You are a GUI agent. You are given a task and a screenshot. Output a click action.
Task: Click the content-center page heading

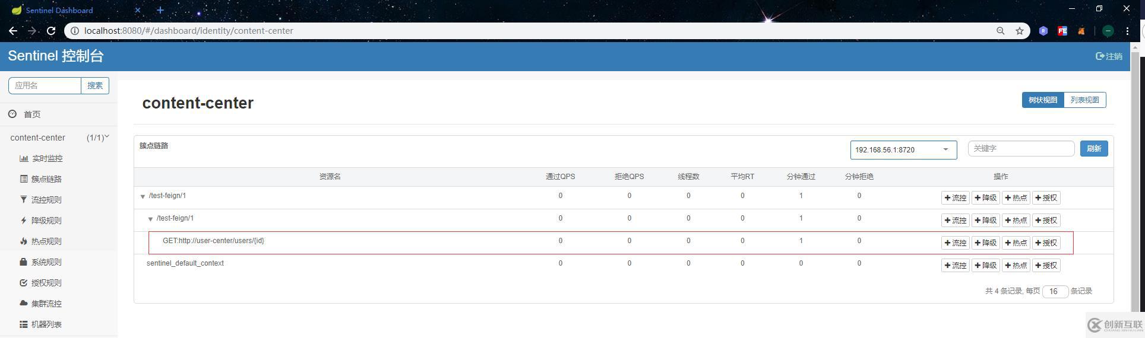pos(198,103)
